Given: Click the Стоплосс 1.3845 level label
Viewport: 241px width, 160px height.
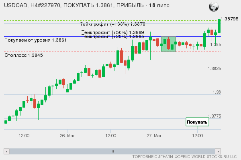Looking at the screenshot, I should [24, 55].
